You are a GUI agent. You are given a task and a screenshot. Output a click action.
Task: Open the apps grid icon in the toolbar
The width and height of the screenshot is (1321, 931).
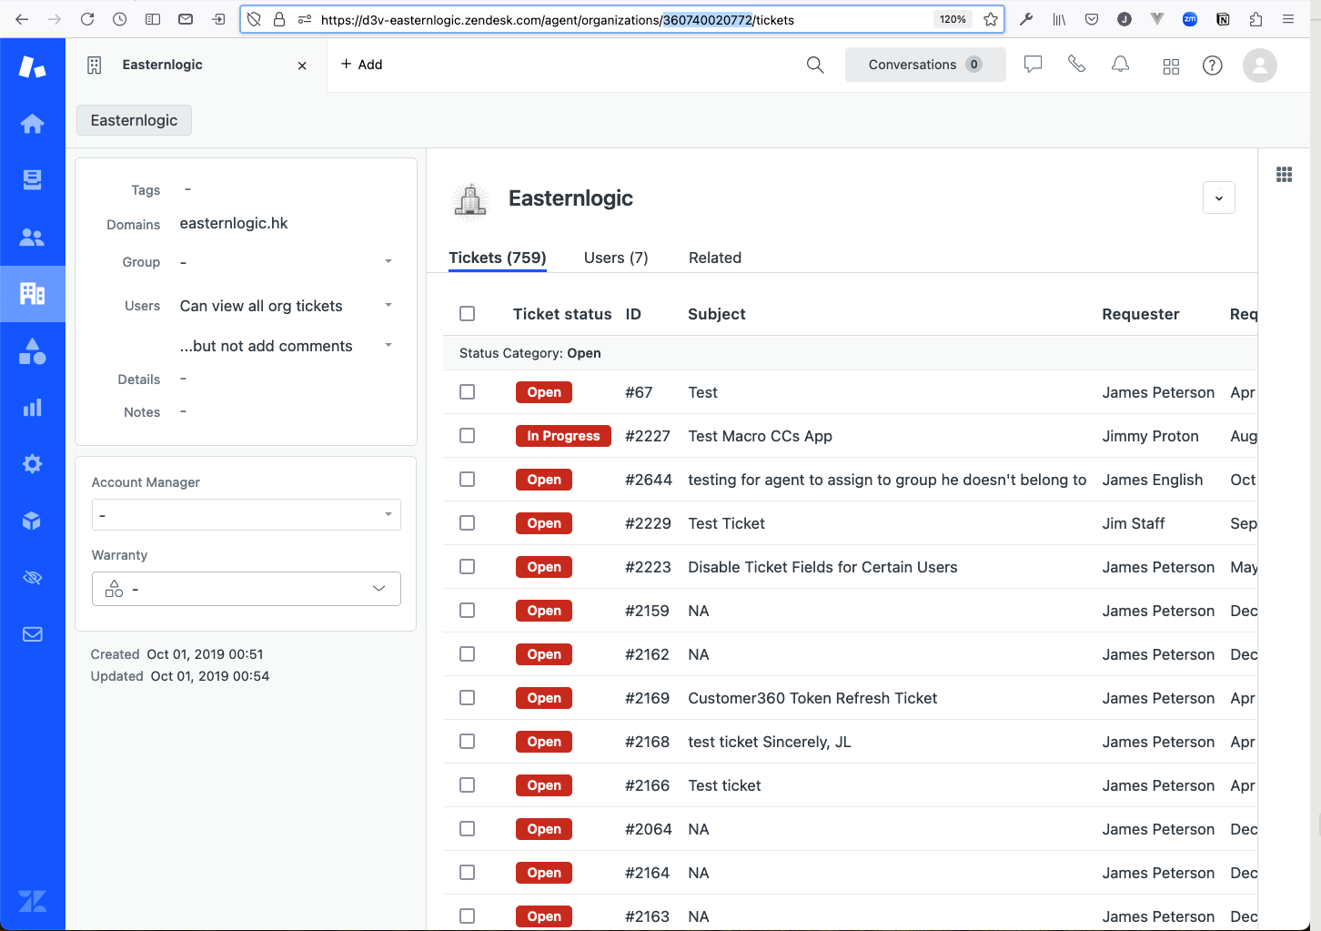click(1171, 65)
